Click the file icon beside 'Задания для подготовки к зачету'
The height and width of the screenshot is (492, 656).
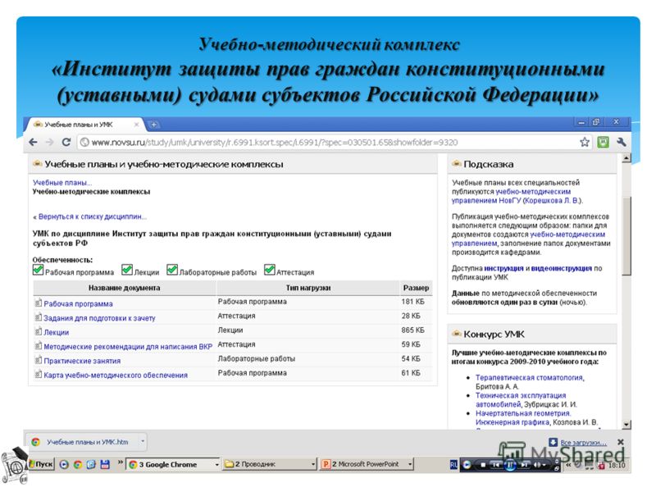[x=38, y=317]
